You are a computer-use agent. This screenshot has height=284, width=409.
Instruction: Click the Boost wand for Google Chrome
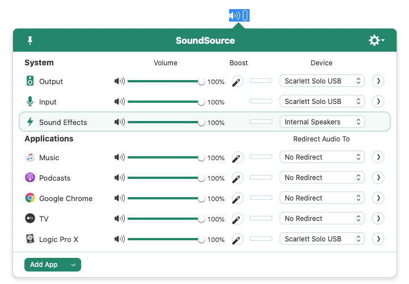pos(238,198)
